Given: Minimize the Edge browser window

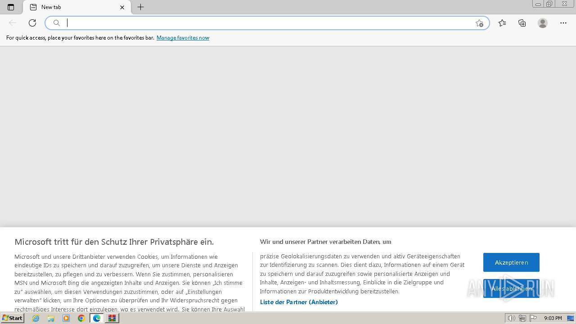Looking at the screenshot, I should pos(538,4).
